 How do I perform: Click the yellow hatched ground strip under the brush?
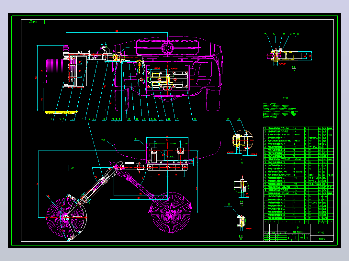point(61,112)
